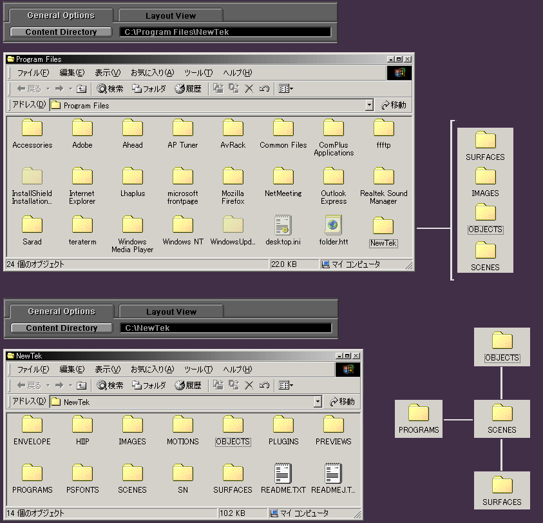Image resolution: width=543 pixels, height=523 pixels.
Task: Open the PLUGINS folder in NewTek window
Action: tap(283, 426)
